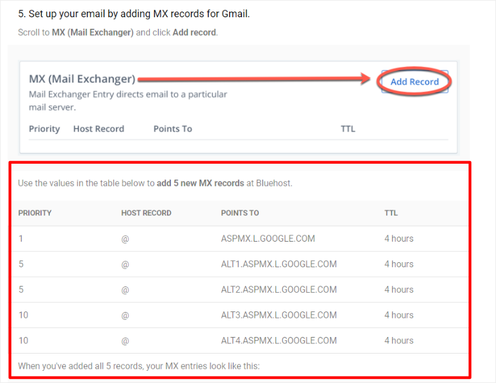Click 'When you've added all 5 records' sentence

point(138,366)
